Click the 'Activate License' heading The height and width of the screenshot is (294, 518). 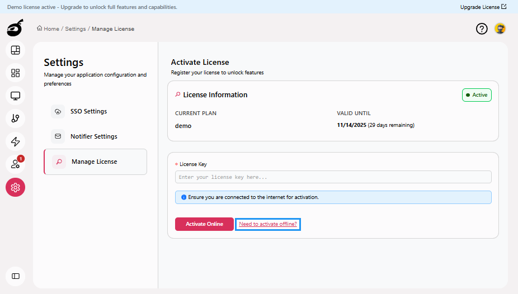tap(200, 62)
